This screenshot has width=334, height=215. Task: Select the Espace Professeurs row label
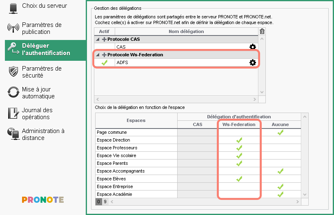tap(117, 148)
